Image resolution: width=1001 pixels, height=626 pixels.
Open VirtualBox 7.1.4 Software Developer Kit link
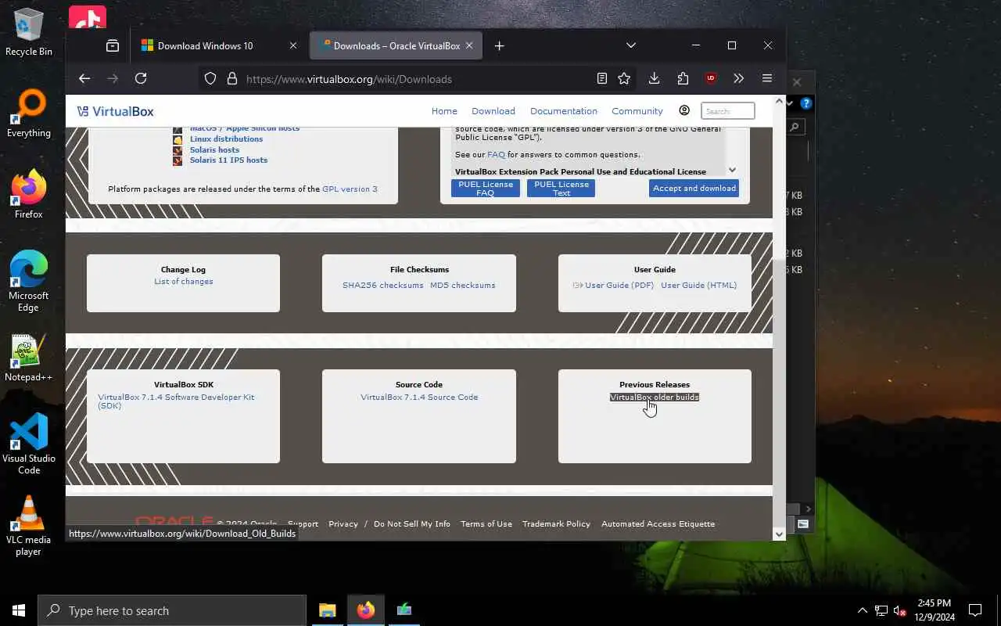click(176, 401)
